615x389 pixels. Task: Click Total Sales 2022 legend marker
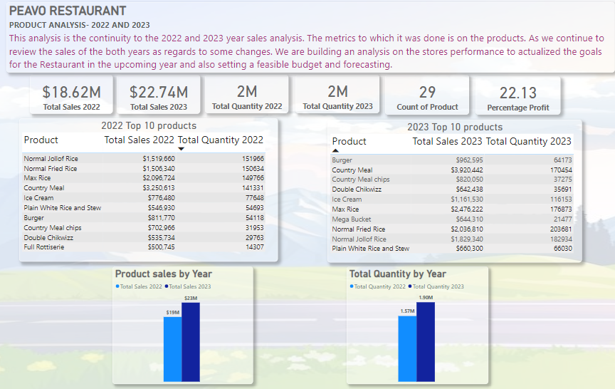(117, 286)
